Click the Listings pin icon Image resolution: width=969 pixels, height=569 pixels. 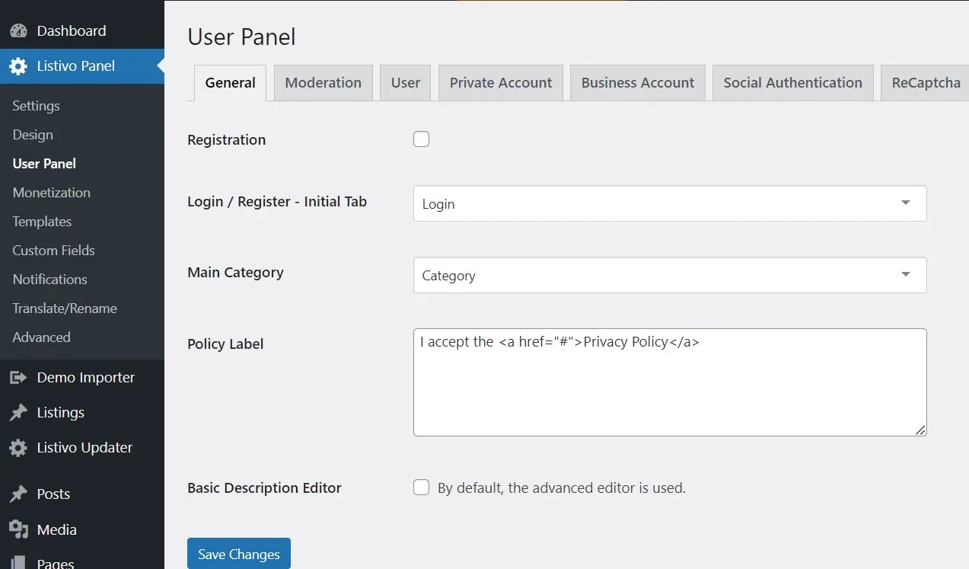(18, 413)
